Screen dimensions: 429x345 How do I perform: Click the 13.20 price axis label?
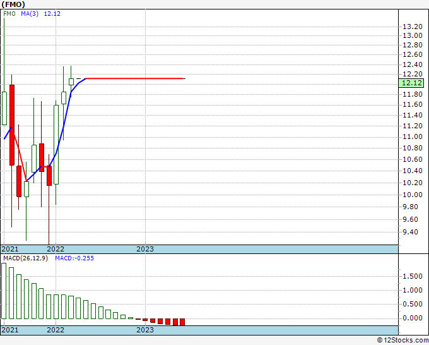coord(413,27)
